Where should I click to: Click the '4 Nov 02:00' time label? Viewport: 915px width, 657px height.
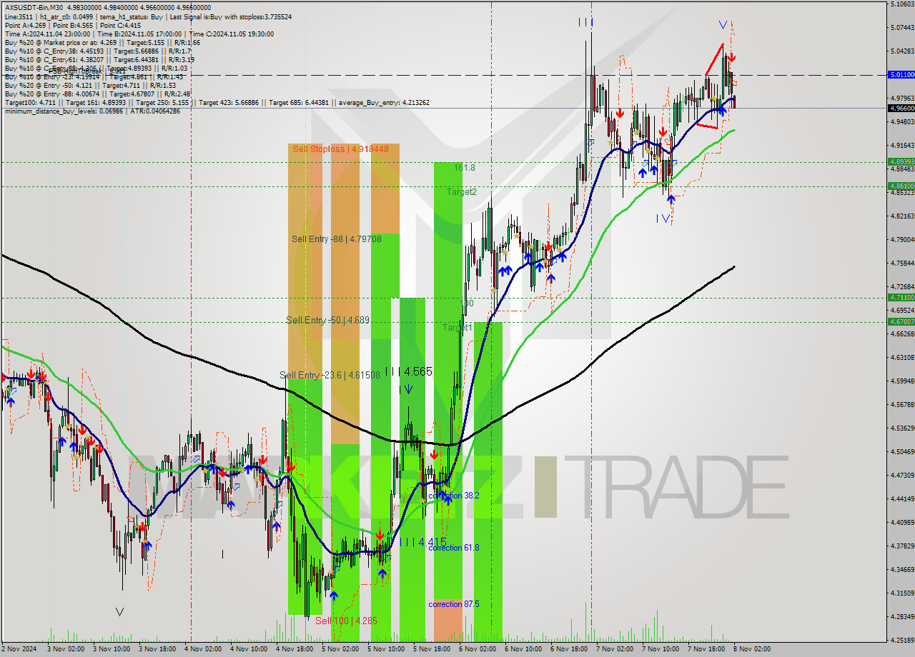click(202, 649)
